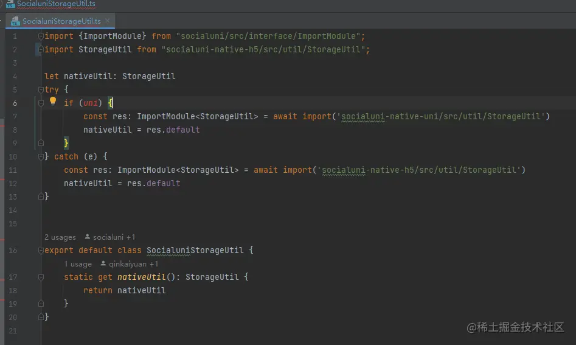576x345 pixels.
Task: Click 'SocialuniStorageUtil' class name on line 16
Action: [195, 250]
